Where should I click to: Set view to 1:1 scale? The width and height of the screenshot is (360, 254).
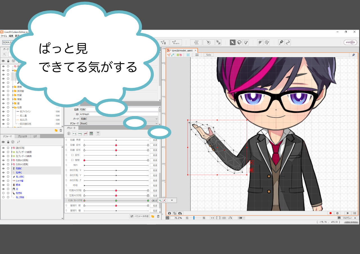pos(212,218)
